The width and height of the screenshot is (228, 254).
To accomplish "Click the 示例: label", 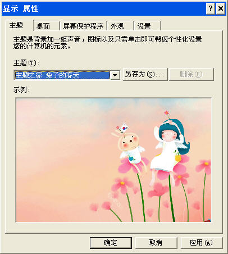I will click(21, 90).
